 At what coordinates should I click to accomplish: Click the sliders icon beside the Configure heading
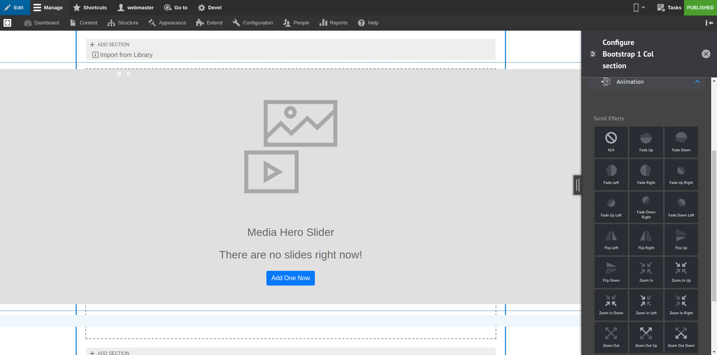593,54
